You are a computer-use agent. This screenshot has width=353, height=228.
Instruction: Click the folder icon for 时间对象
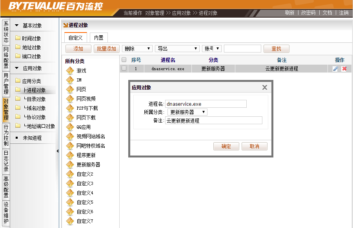18,38
